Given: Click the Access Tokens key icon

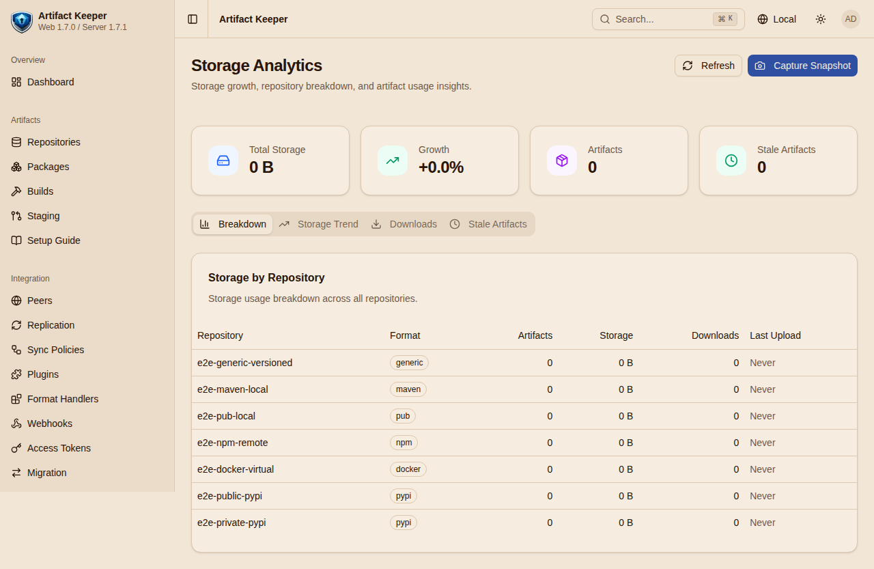Looking at the screenshot, I should point(16,448).
